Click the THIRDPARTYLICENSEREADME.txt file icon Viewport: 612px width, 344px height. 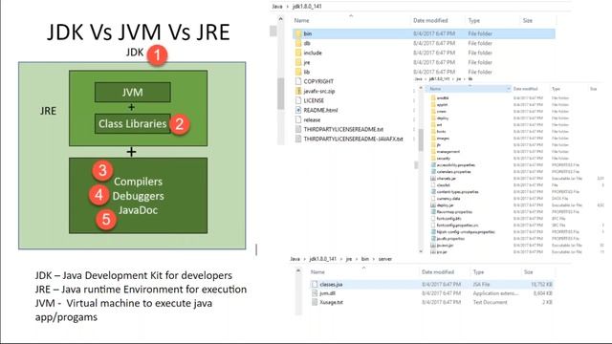pyautogui.click(x=298, y=129)
